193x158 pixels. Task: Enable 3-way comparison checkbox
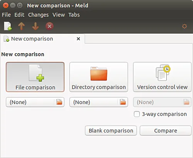click(137, 114)
